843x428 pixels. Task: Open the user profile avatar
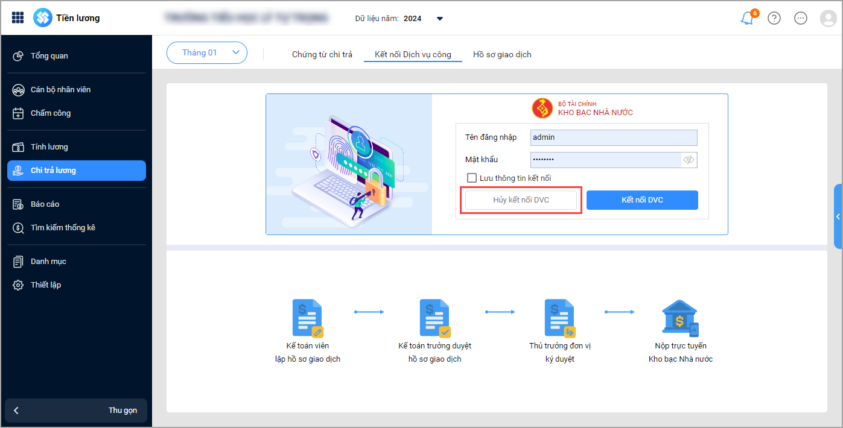[828, 18]
